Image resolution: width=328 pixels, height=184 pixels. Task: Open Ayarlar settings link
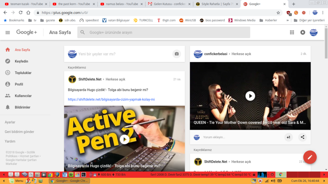pyautogui.click(x=10, y=122)
